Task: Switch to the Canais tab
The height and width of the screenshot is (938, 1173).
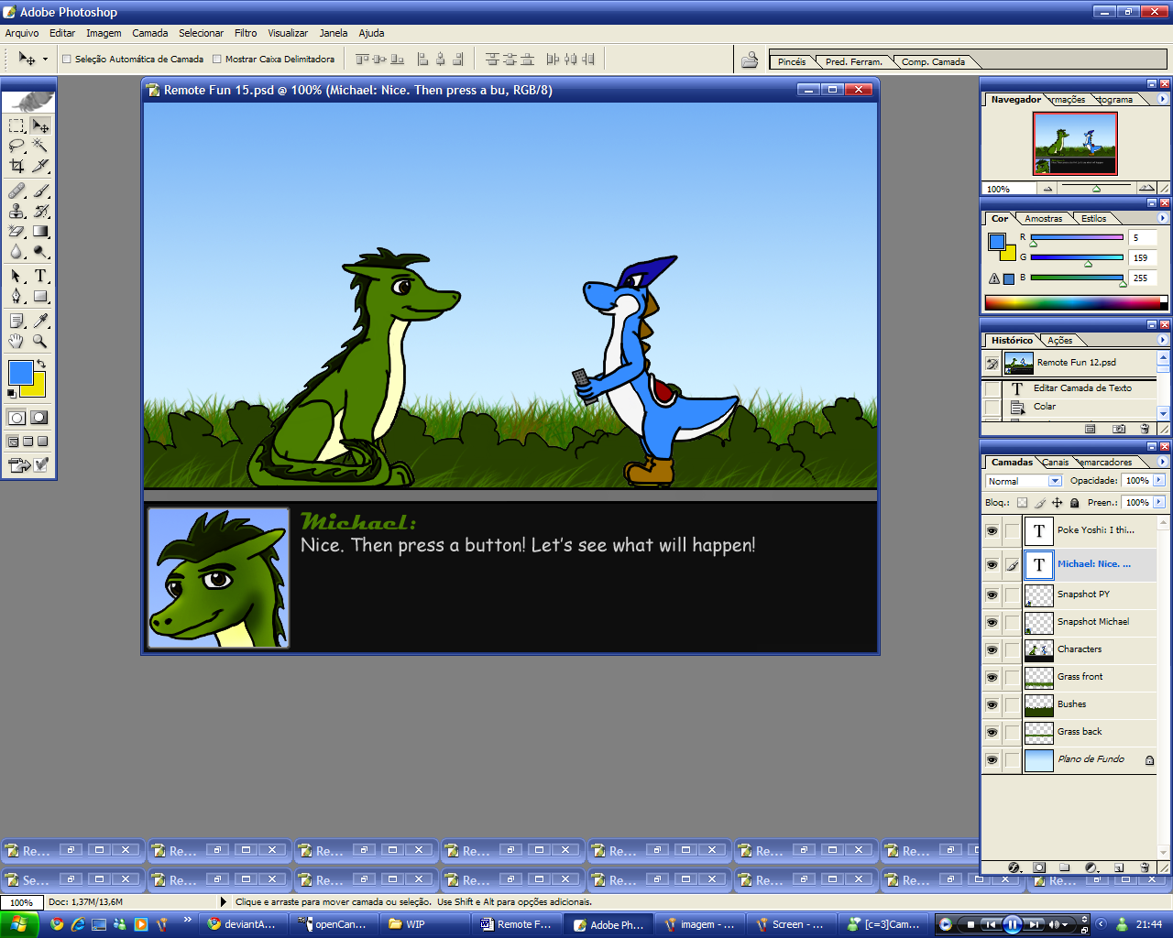Action: (1056, 463)
